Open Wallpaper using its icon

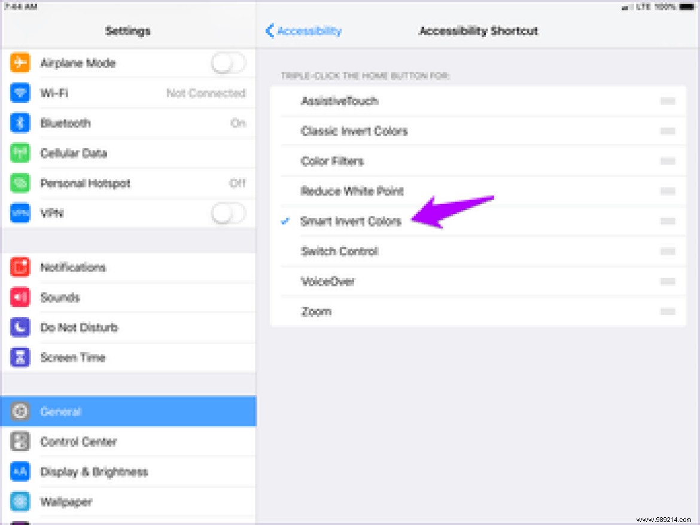[22, 502]
